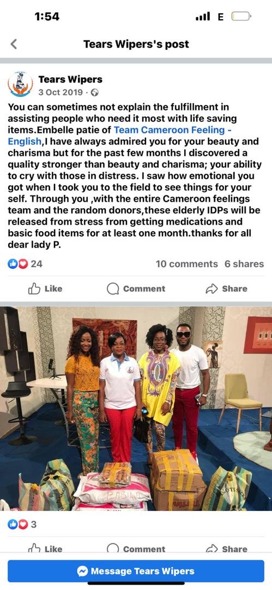272x590 pixels.
Task: Tap the public globe privacy icon
Action: click(95, 92)
